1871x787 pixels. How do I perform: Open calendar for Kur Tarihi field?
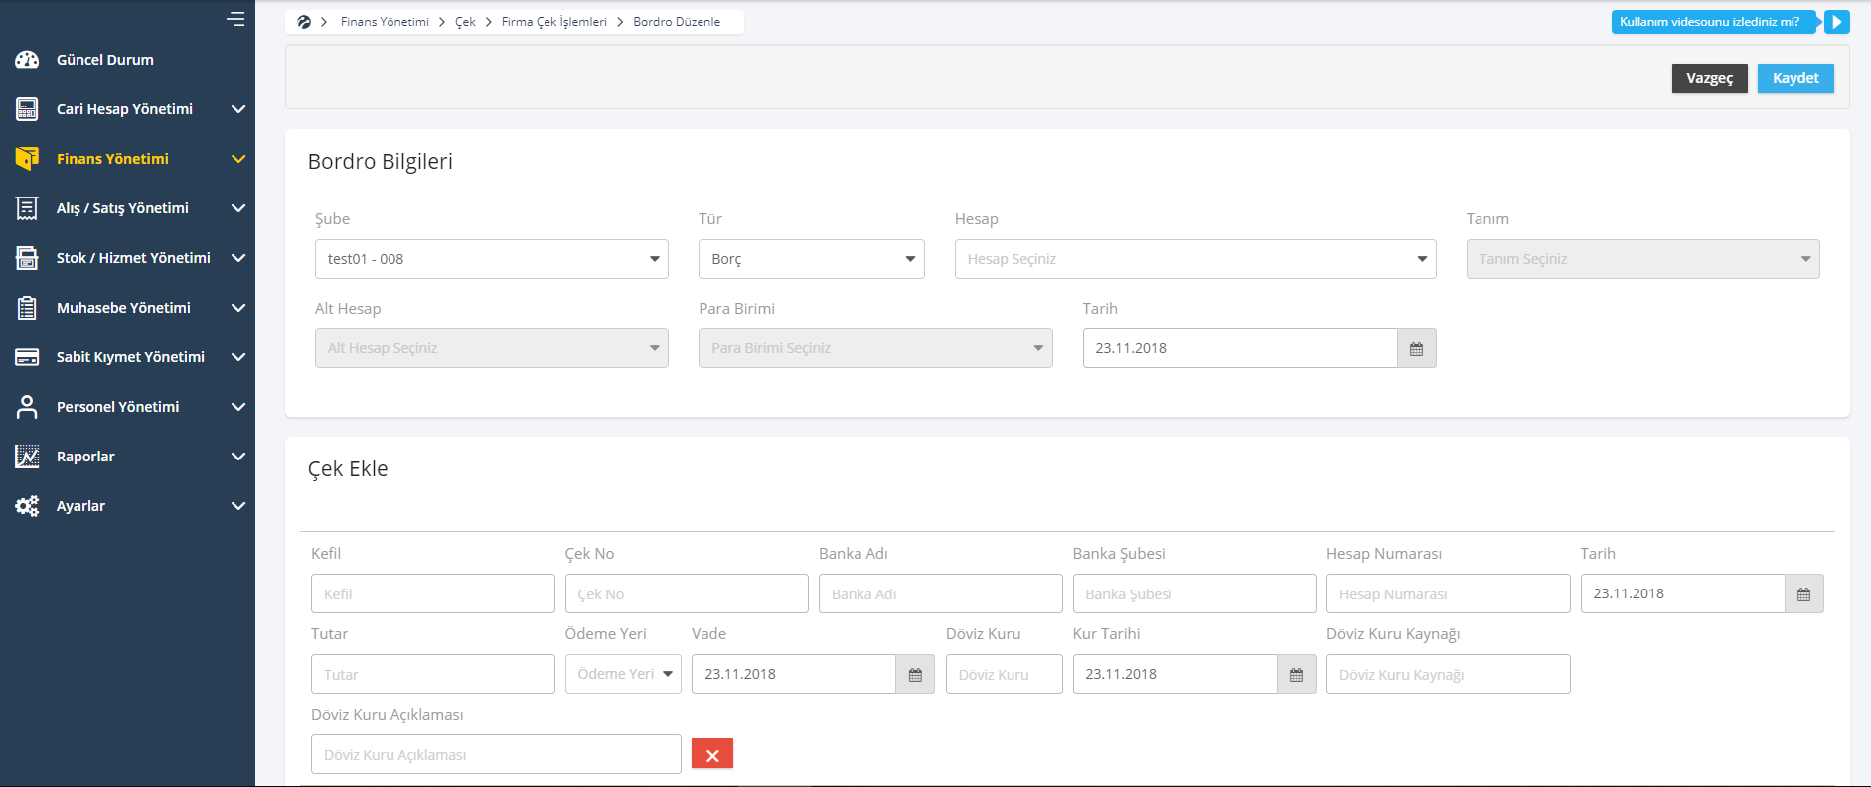pos(1296,674)
